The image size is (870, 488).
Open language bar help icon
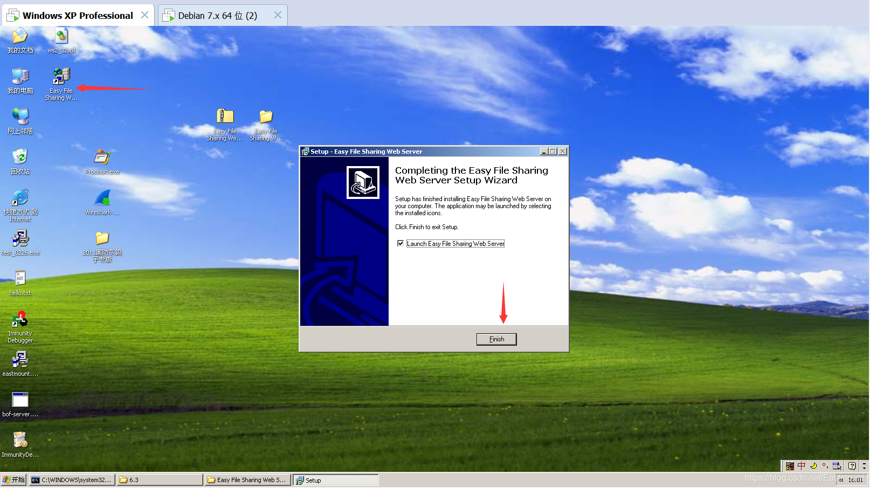(852, 466)
